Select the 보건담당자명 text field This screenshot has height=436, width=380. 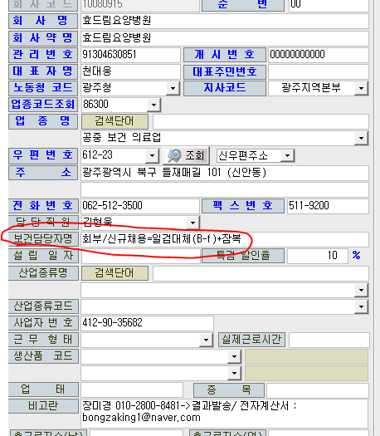tap(225, 239)
